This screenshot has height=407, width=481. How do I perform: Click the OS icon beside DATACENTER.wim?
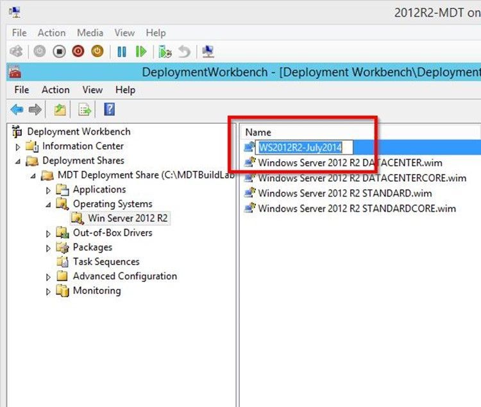[x=249, y=162]
